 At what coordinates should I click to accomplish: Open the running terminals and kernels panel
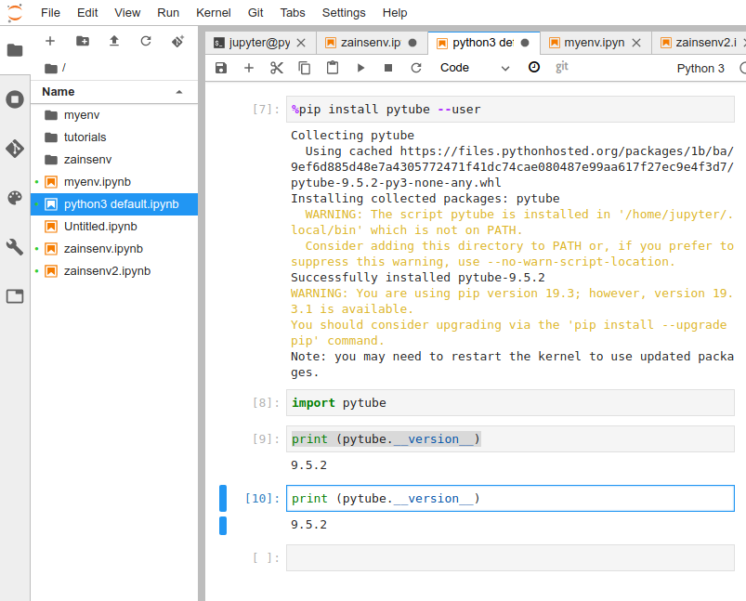tap(14, 100)
